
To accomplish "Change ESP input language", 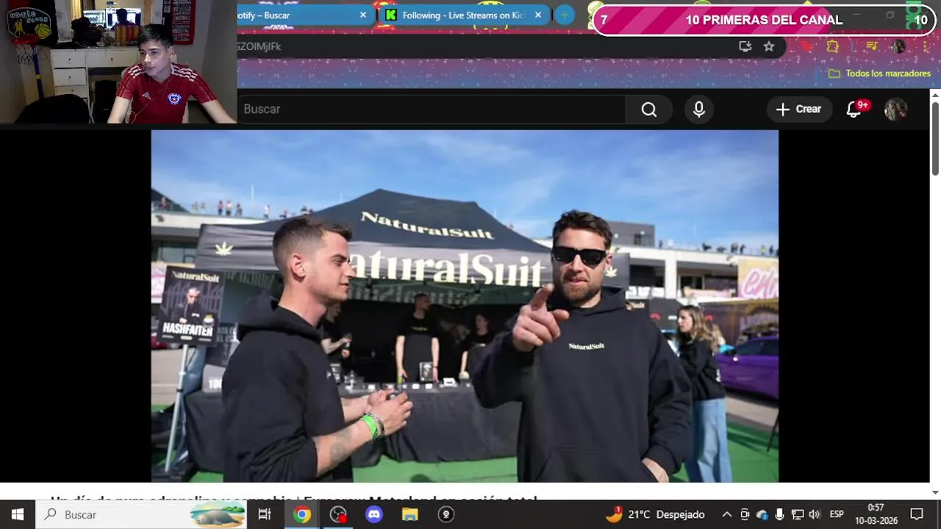I will pyautogui.click(x=837, y=514).
